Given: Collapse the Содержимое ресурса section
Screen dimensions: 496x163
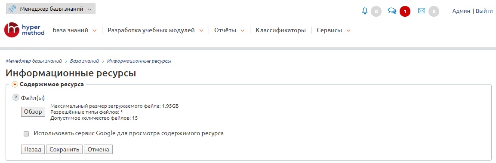Looking at the screenshot, I should 15,85.
